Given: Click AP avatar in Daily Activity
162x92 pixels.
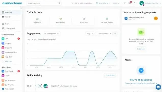Looking at the screenshot, I should [46, 86].
